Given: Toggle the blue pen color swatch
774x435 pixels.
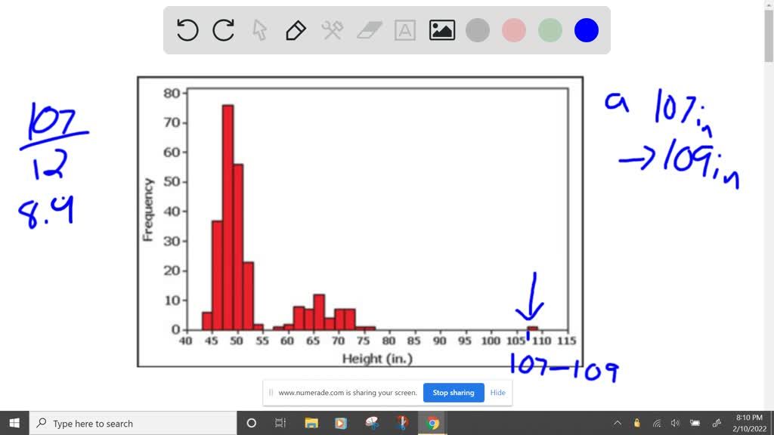Looking at the screenshot, I should click(x=586, y=30).
